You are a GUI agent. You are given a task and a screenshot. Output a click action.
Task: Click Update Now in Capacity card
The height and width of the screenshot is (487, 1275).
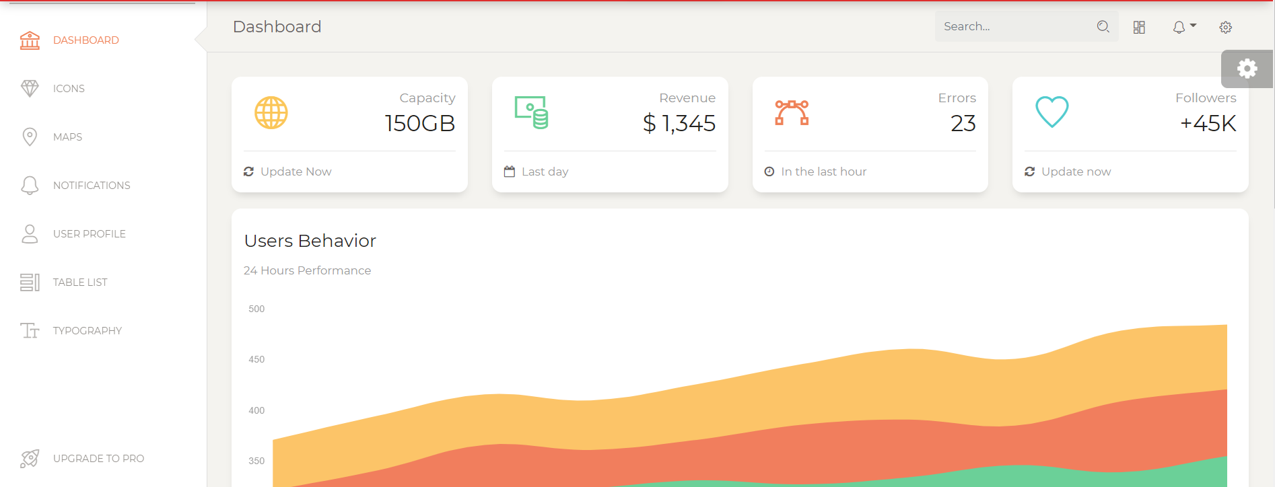coord(296,172)
